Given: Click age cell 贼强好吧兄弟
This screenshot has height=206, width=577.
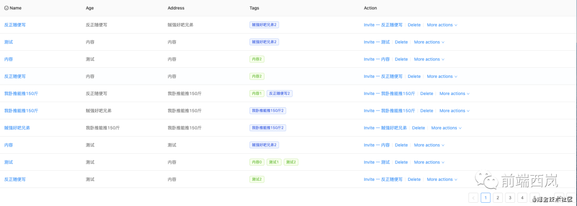Looking at the screenshot, I should (x=99, y=110).
